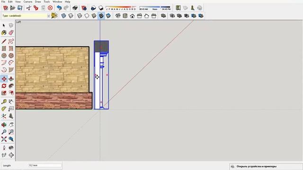This screenshot has width=303, height=170.
Task: Select the Eraser tool
Action: point(11,33)
